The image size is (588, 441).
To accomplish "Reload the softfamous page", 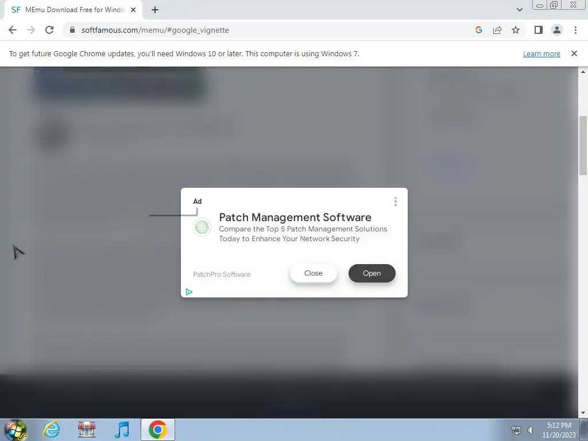I will pyautogui.click(x=49, y=30).
